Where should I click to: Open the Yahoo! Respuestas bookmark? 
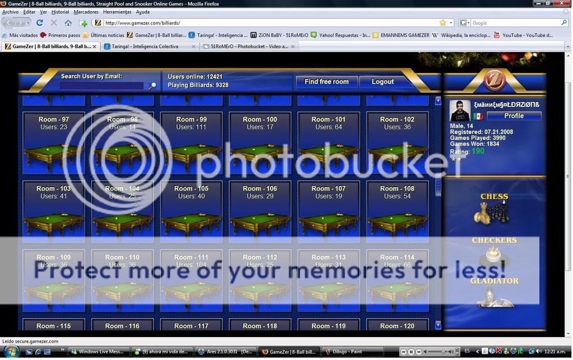click(x=340, y=35)
